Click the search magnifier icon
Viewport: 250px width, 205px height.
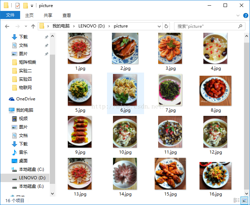pyautogui.click(x=240, y=26)
